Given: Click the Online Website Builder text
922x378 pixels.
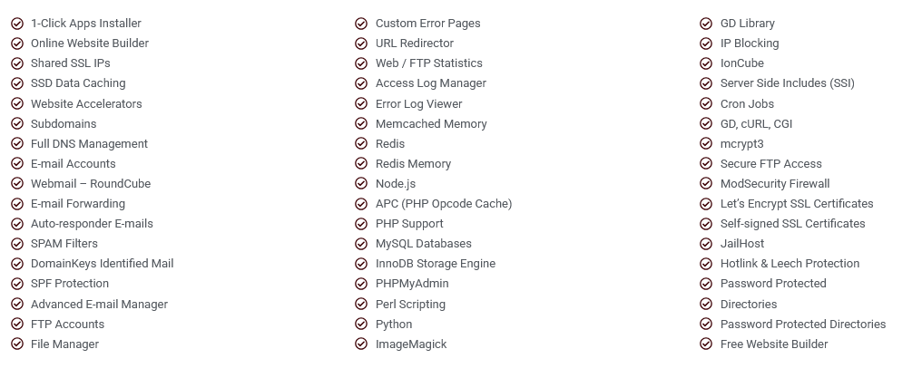Looking at the screenshot, I should [89, 44].
